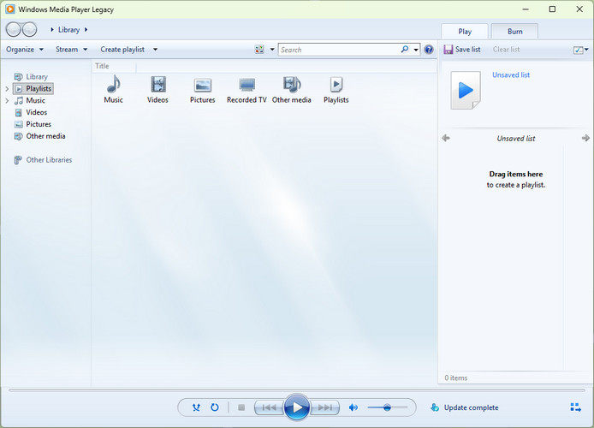The image size is (594, 428).
Task: Maximize the Windows Media Player window
Action: point(552,9)
